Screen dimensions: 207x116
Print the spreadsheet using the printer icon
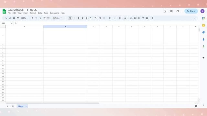pos(14,18)
